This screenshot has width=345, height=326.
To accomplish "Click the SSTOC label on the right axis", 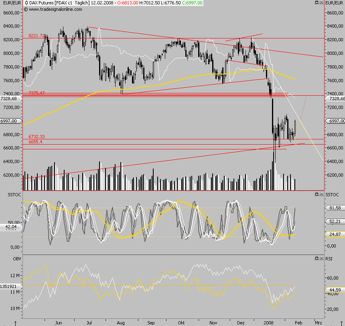I will tap(332, 195).
